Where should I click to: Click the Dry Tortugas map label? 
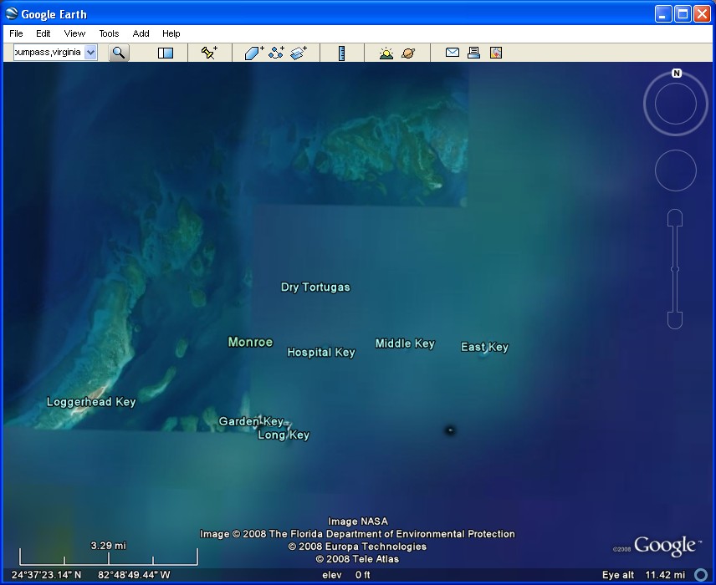pos(315,287)
